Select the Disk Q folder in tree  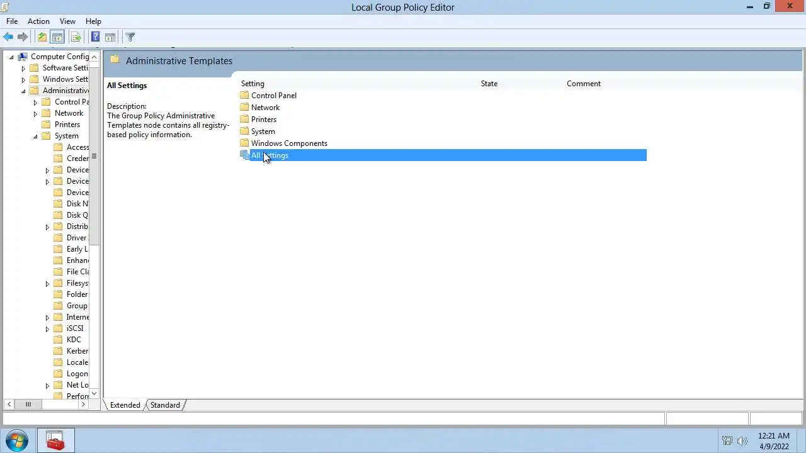77,215
